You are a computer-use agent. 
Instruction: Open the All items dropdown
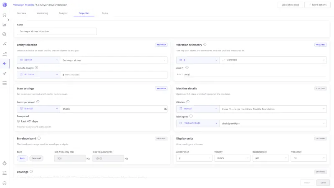pos(38,74)
